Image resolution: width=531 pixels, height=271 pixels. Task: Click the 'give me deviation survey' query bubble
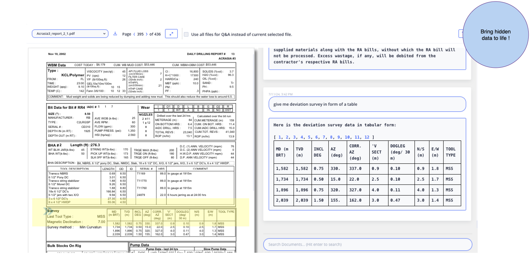367,104
